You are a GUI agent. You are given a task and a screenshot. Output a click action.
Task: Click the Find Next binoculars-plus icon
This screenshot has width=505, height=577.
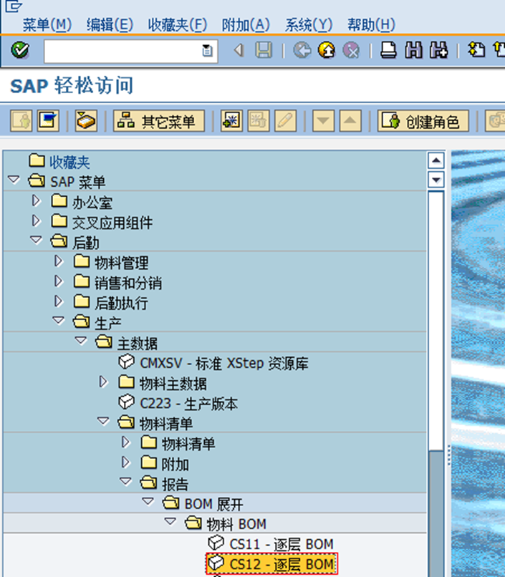pos(438,50)
